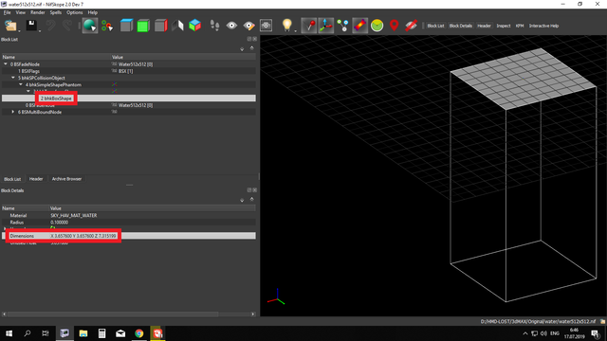Viewport: 607px width, 341px height.
Task: Expand the 6 BSMultiBoundNode node
Action: point(13,112)
